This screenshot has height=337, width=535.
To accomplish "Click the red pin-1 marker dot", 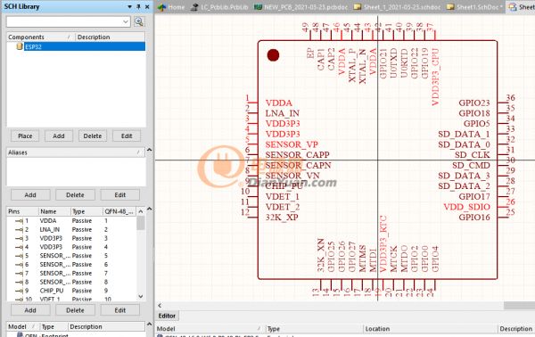I will (x=273, y=55).
